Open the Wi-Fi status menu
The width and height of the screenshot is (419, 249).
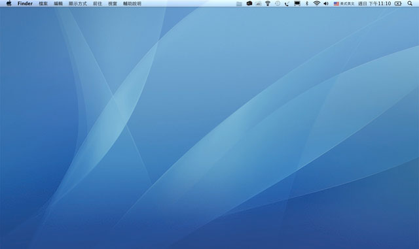[317, 3]
